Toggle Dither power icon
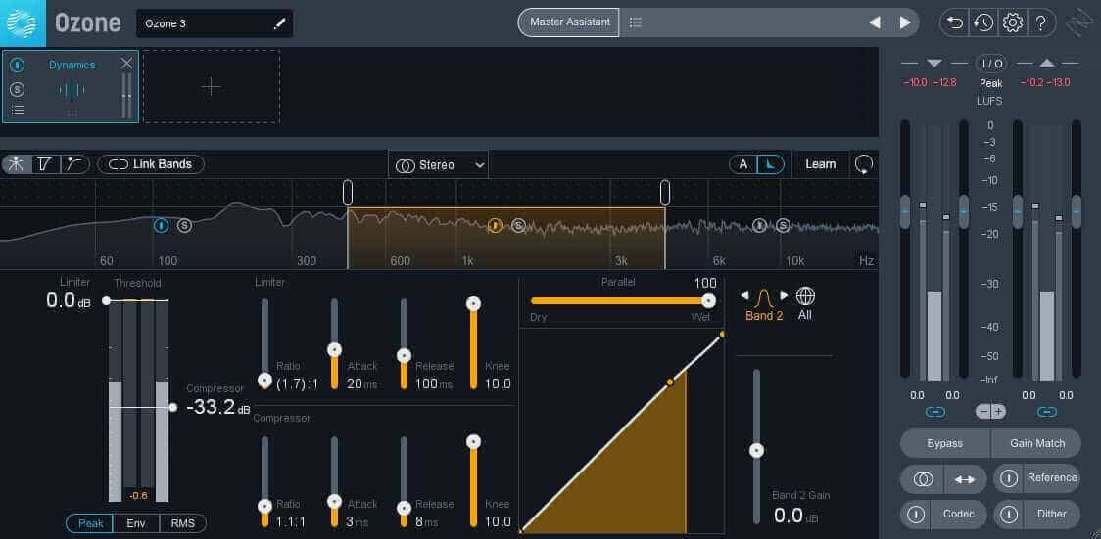This screenshot has width=1101, height=539. coord(1008,515)
